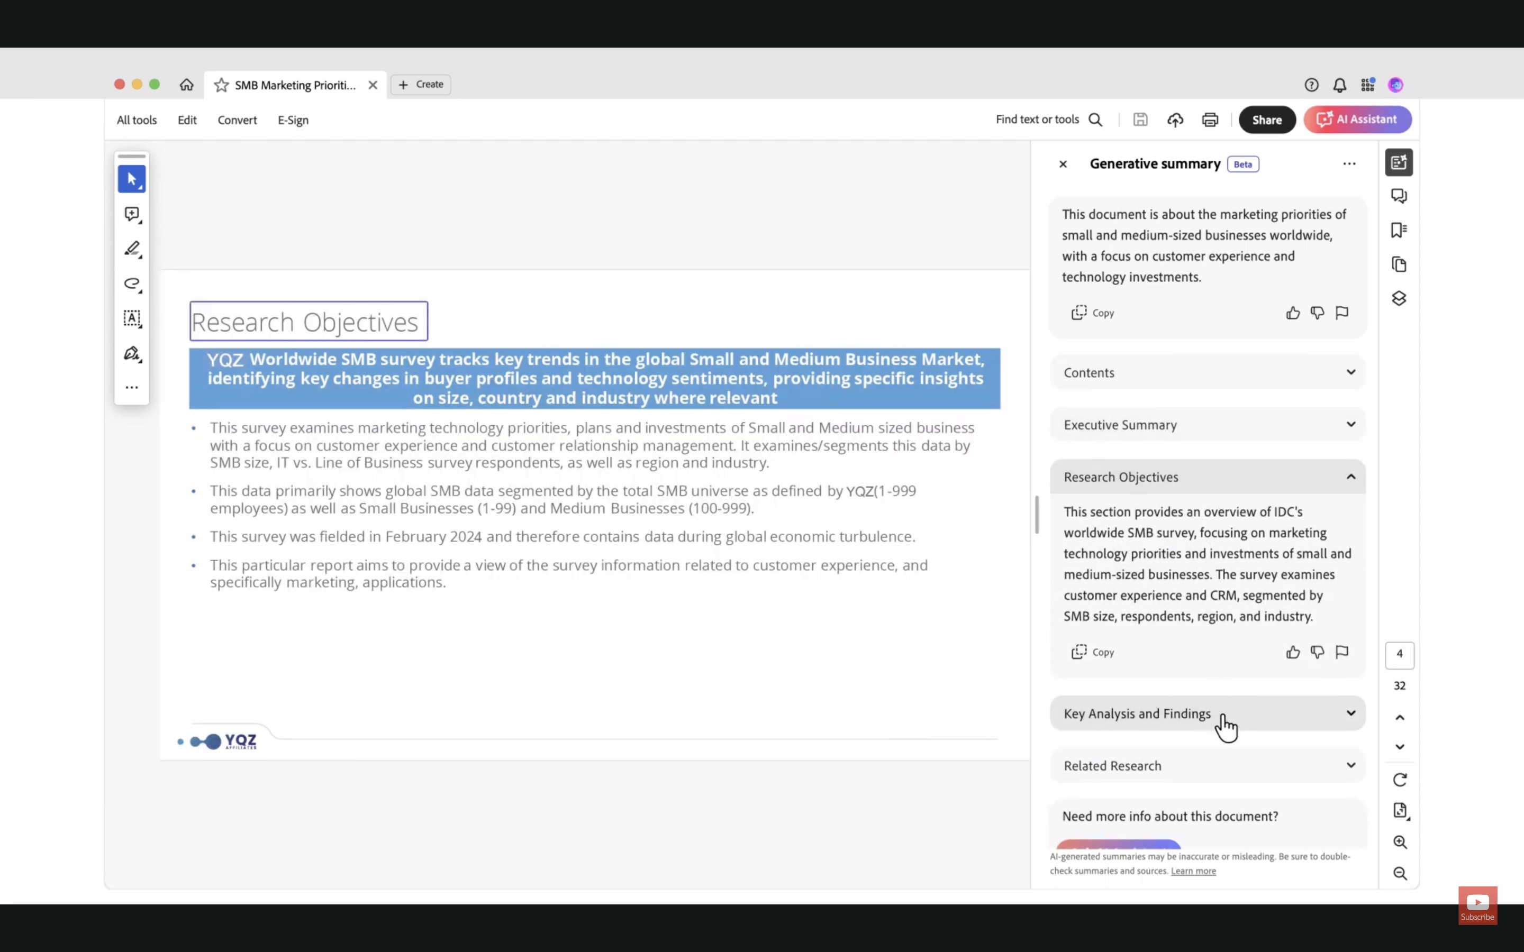
Task: Click Find text or tools search
Action: (1049, 120)
